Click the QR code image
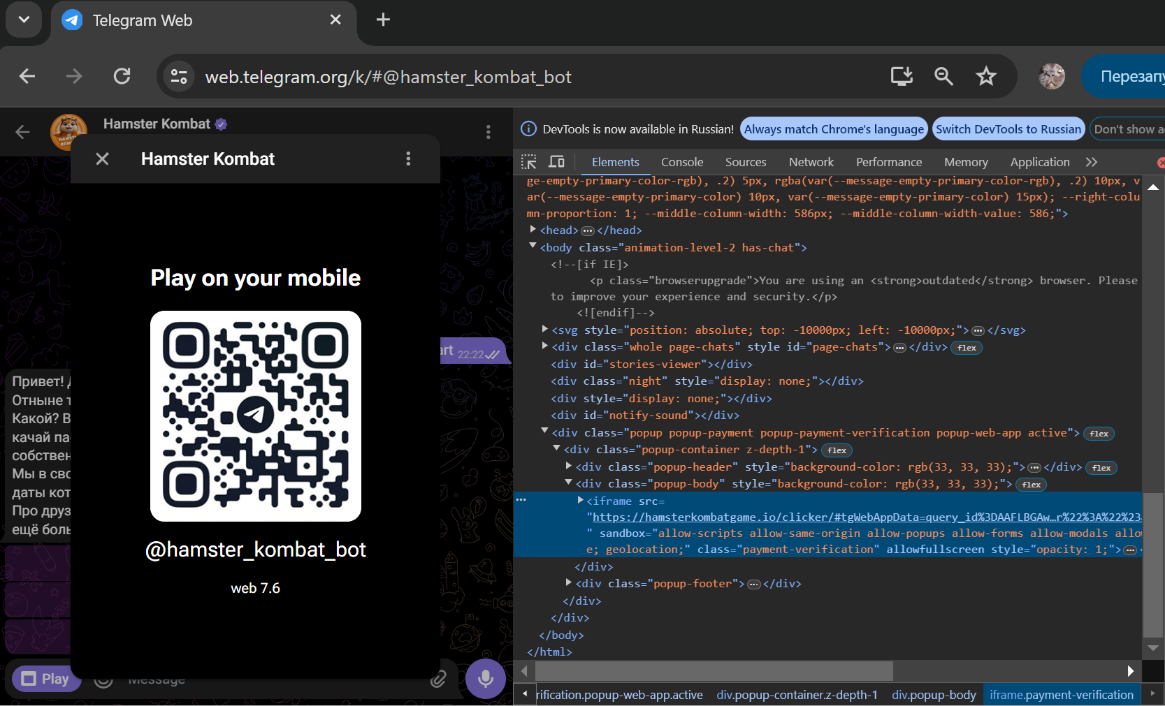 pyautogui.click(x=256, y=416)
